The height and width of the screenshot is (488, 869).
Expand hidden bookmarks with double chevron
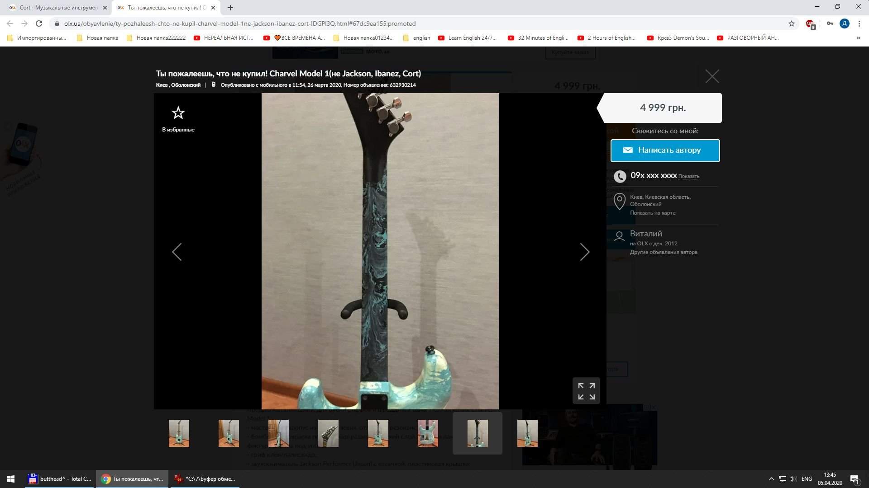pyautogui.click(x=858, y=38)
